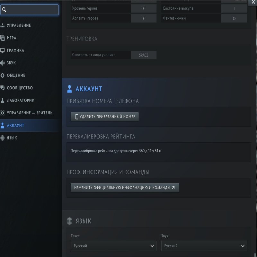Screen dimensions: 257x257
Task: Rebind the Уровень героев key E
Action: click(143, 9)
